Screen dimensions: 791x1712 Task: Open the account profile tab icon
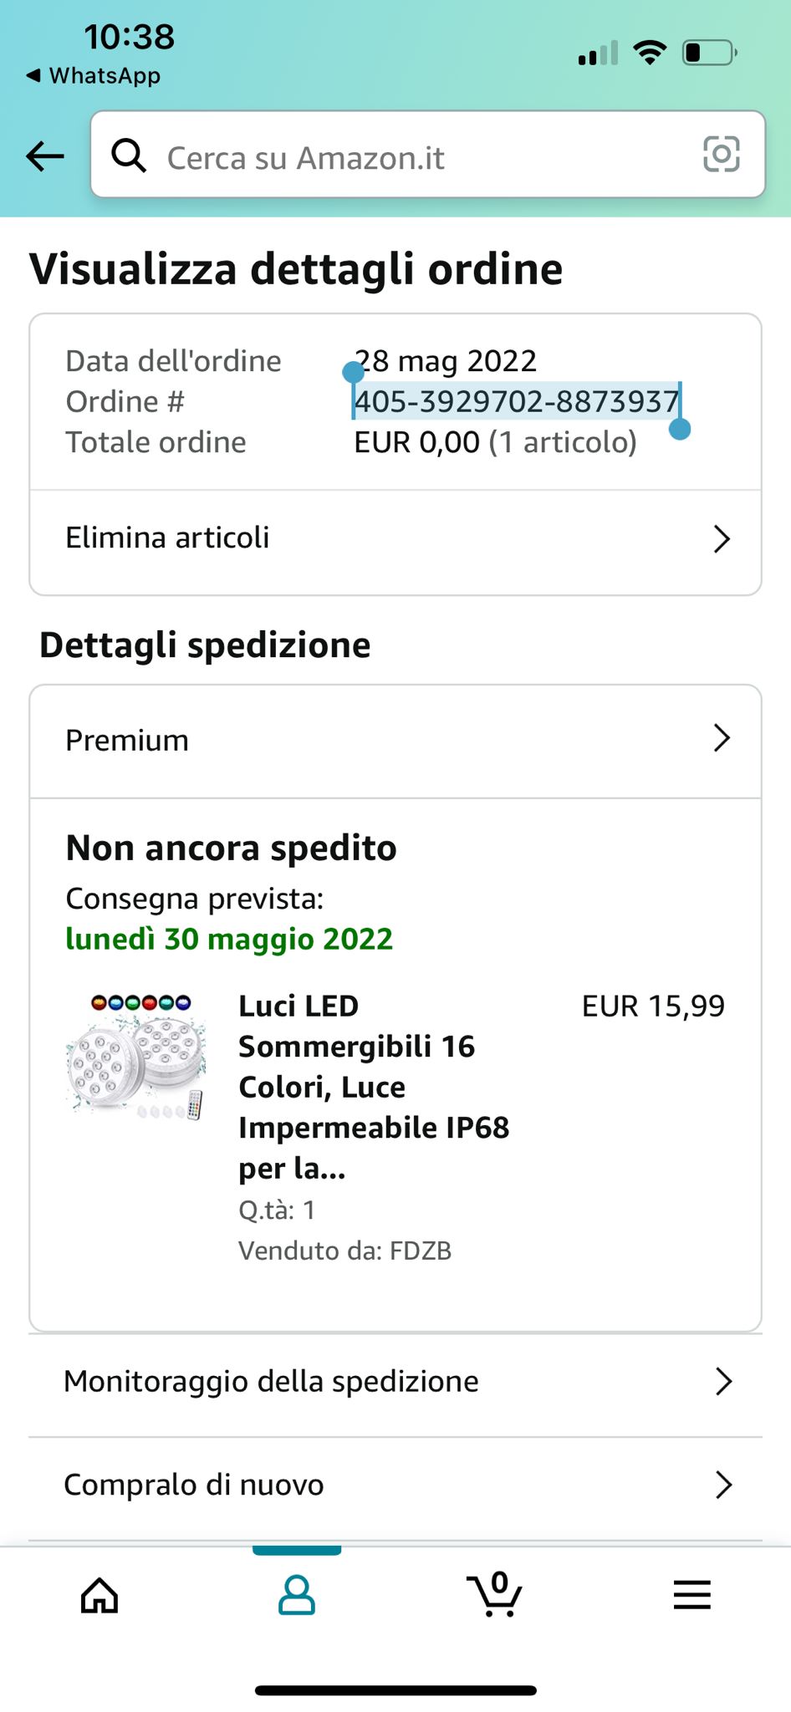[296, 1595]
